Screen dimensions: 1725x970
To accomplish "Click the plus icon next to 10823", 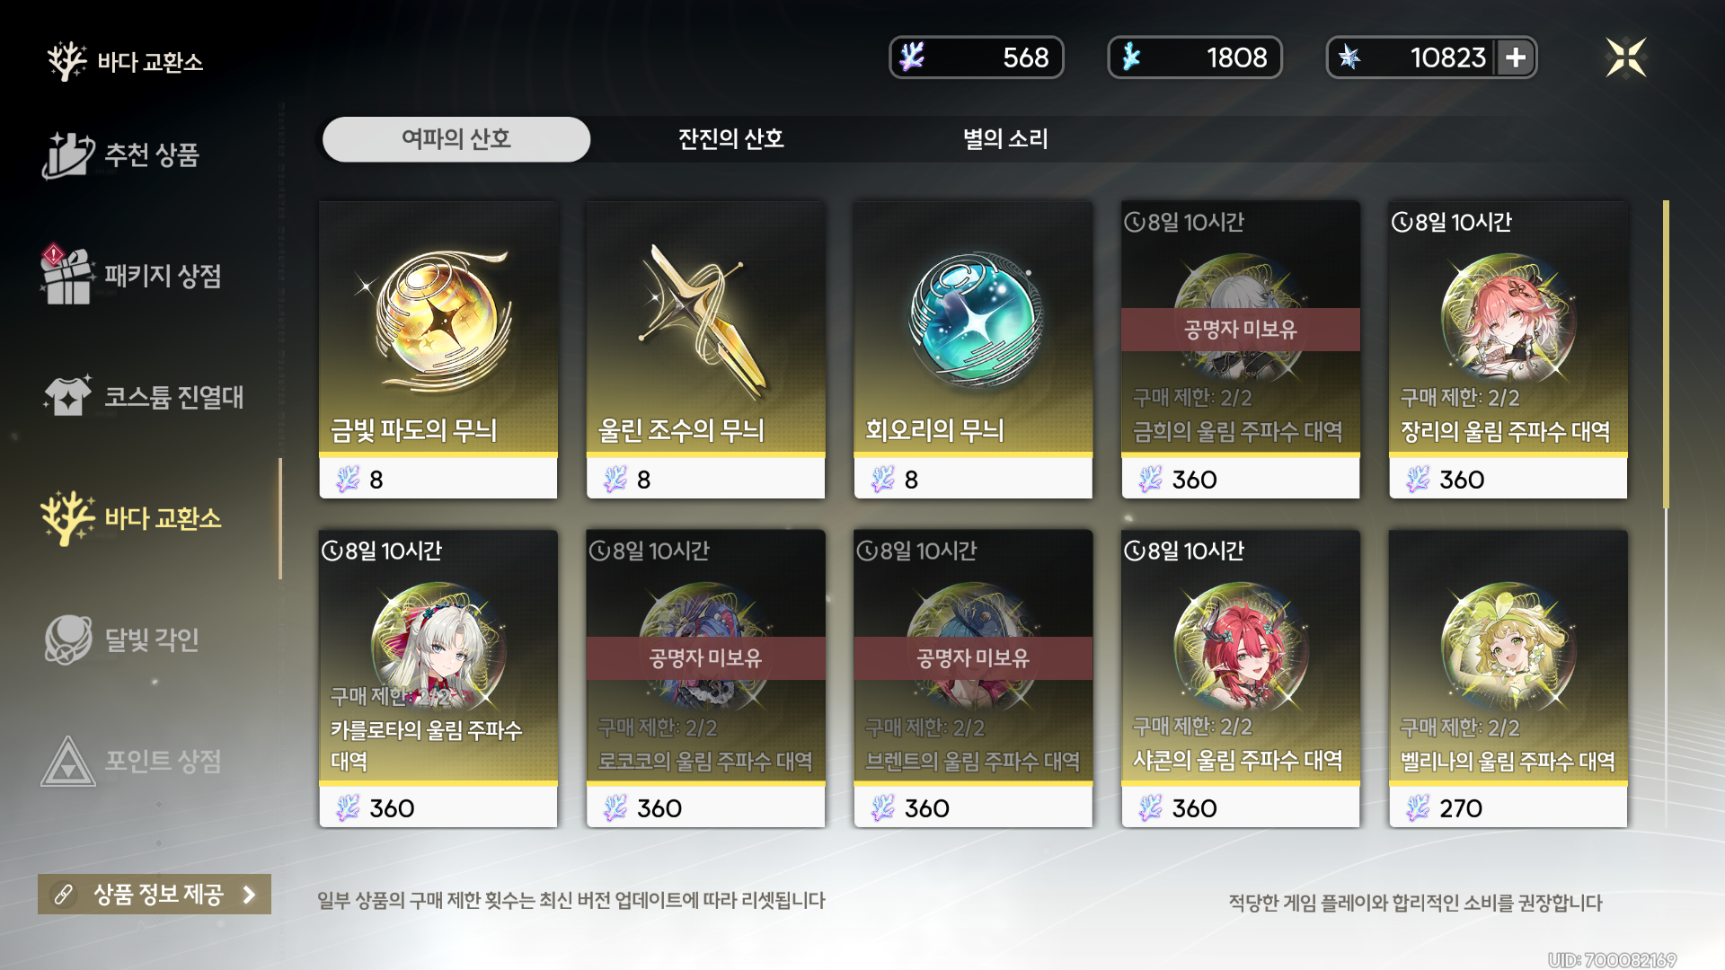I will click(x=1516, y=57).
